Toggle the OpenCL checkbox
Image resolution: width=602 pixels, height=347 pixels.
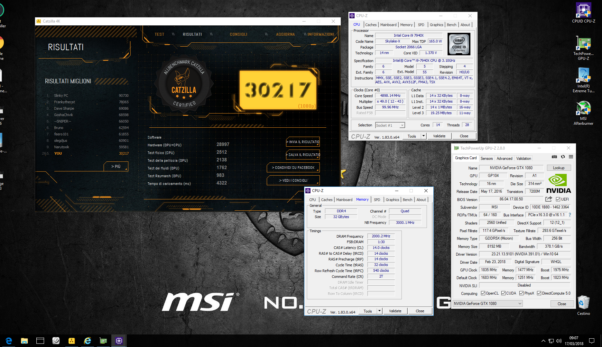click(x=483, y=293)
